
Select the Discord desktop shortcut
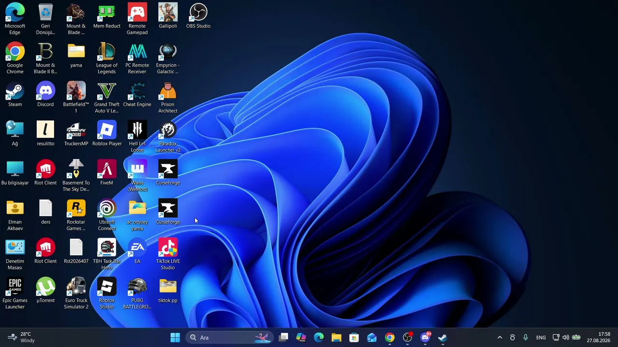coord(45,94)
